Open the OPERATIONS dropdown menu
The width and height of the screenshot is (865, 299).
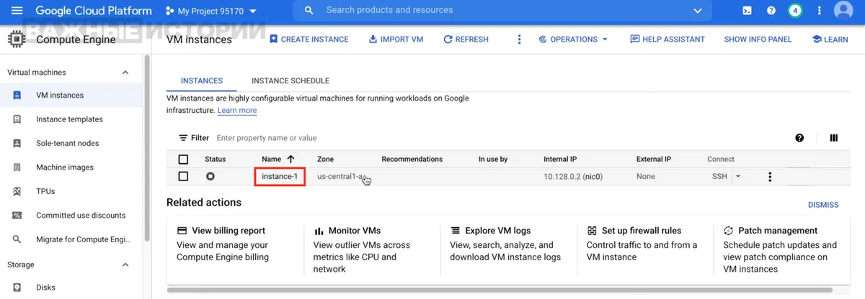(573, 40)
